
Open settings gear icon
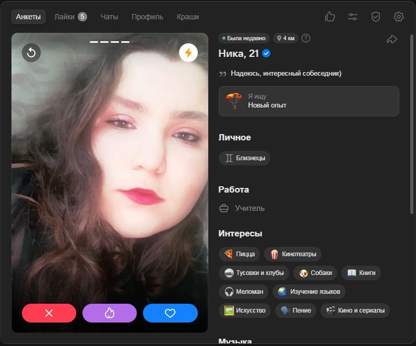pyautogui.click(x=398, y=17)
